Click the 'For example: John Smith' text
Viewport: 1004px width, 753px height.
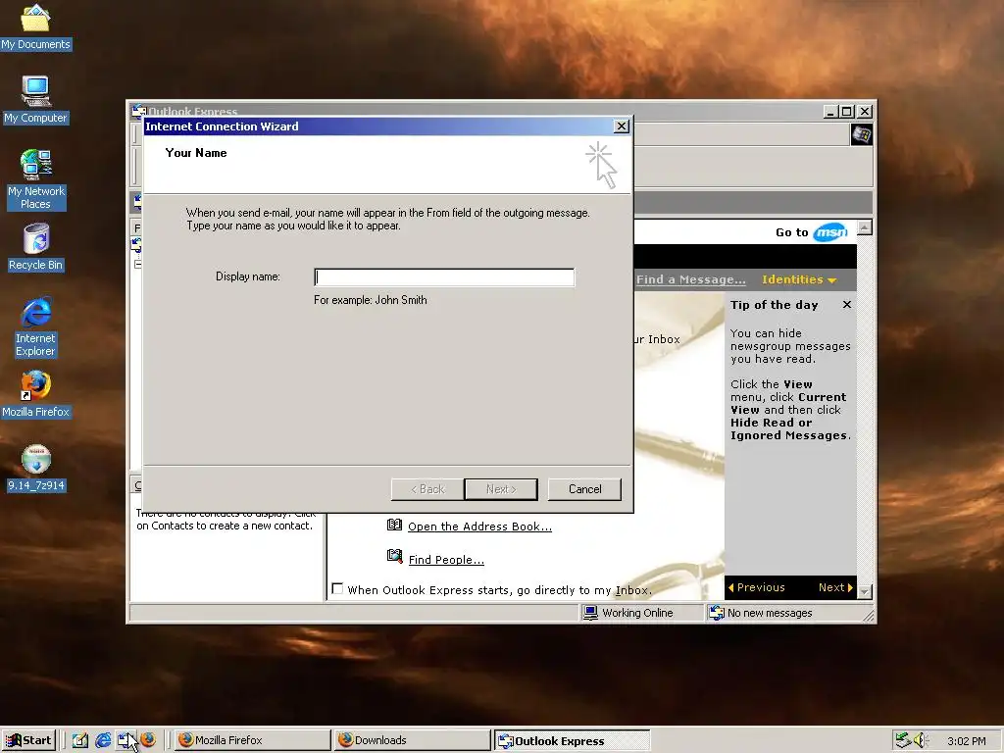click(x=370, y=300)
